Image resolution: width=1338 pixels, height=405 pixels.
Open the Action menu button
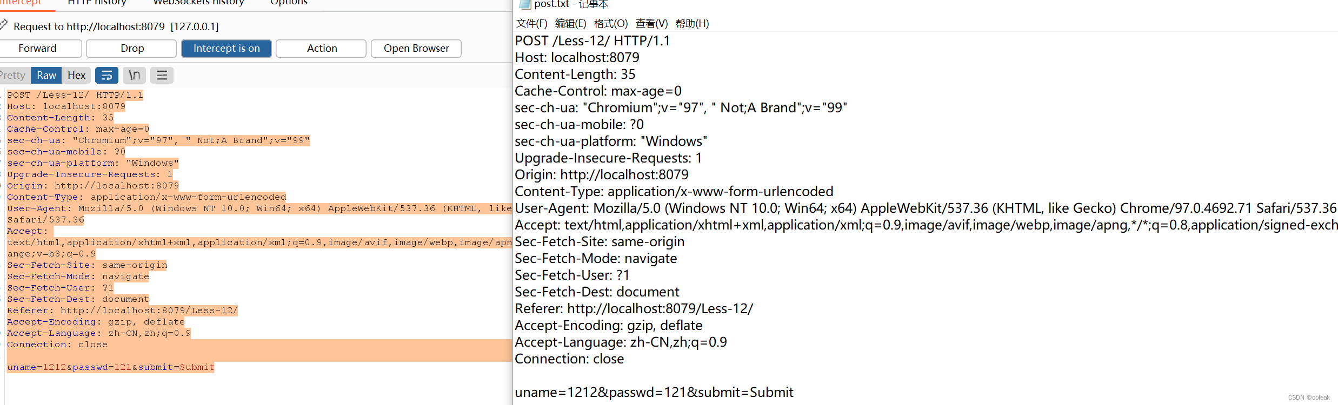321,48
